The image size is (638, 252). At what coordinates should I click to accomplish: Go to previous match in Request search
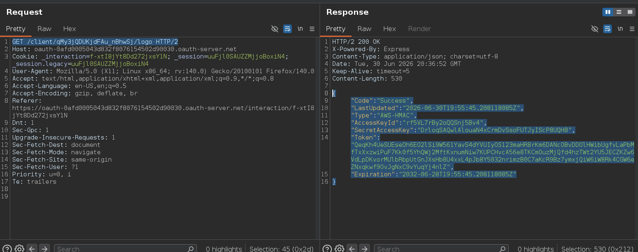[32, 248]
